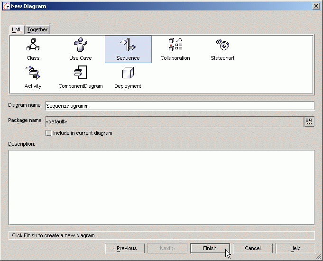The height and width of the screenshot is (261, 323).
Task: Enable Include in current diagram checkbox
Action: tap(48, 133)
